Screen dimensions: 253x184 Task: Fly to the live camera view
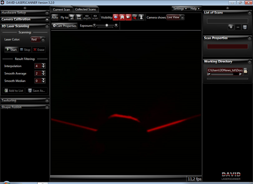point(79,17)
